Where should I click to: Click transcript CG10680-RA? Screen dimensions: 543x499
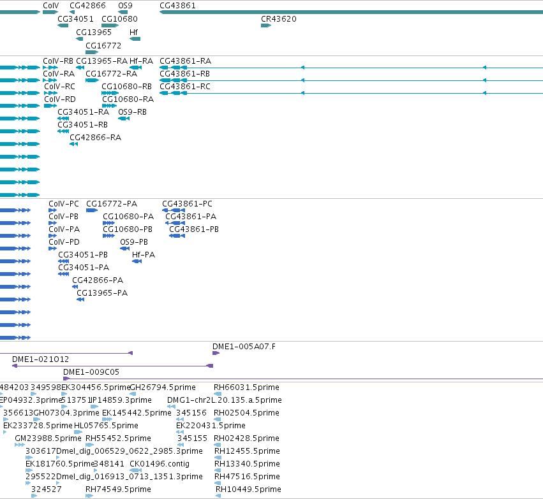point(110,106)
